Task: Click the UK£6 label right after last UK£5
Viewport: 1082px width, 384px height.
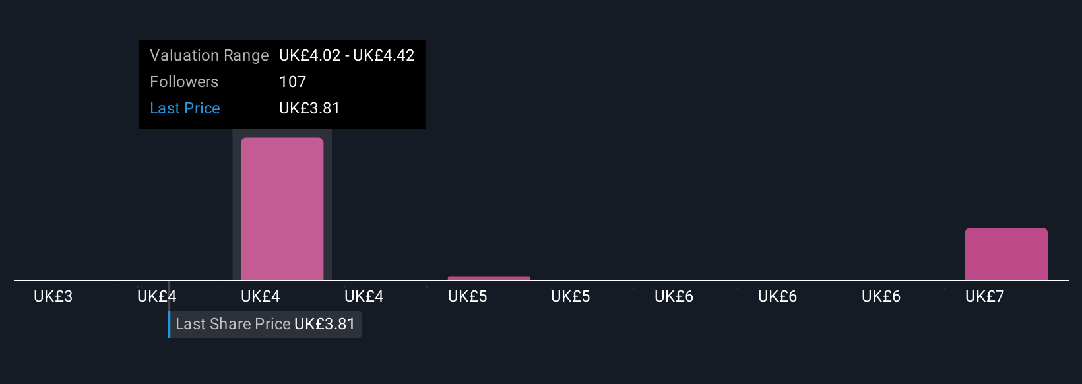Action: (x=674, y=296)
